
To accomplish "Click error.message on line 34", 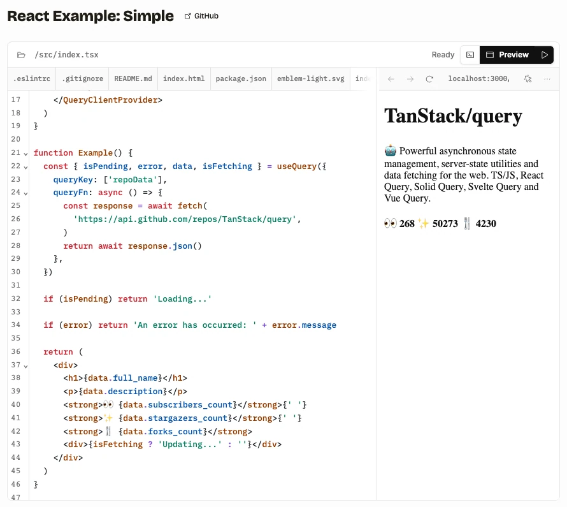I will pos(304,325).
